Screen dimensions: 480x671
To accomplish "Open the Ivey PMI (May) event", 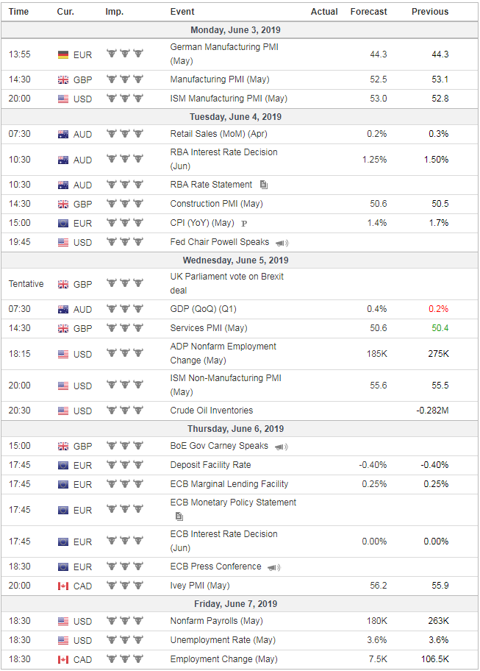I will 200,586.
